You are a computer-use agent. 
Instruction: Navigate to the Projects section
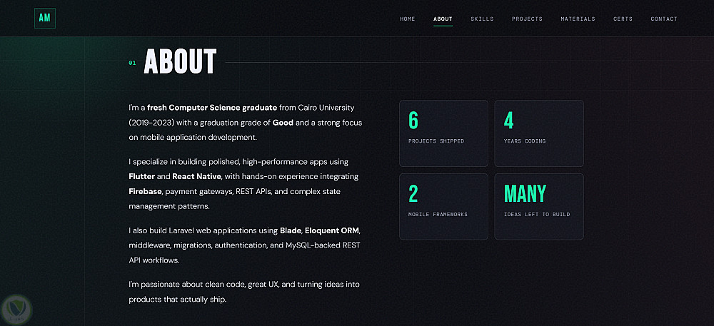527,19
